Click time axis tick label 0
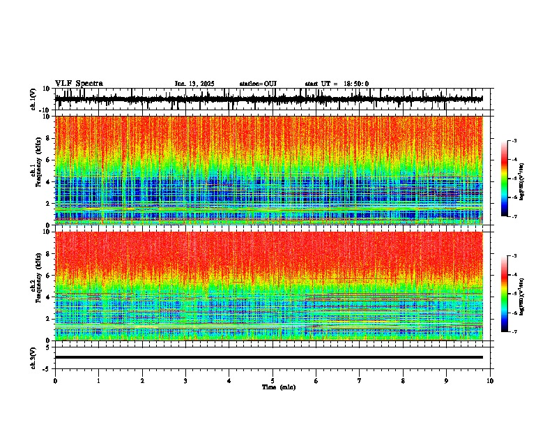The height and width of the screenshot is (427, 552). 55,381
